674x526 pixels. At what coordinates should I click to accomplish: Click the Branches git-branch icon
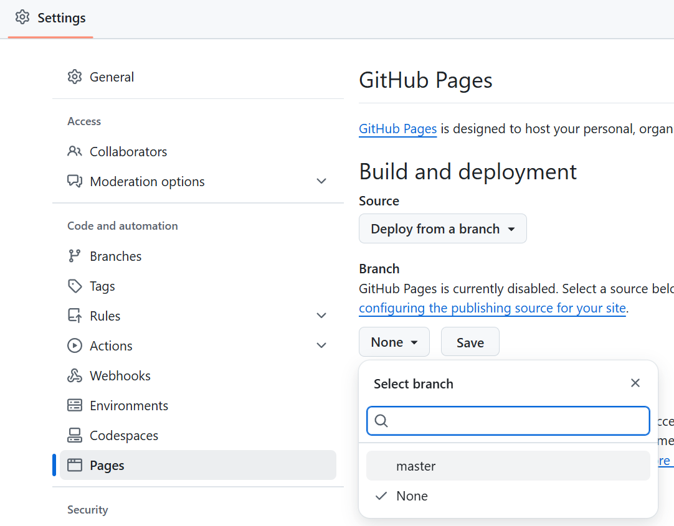click(x=75, y=256)
